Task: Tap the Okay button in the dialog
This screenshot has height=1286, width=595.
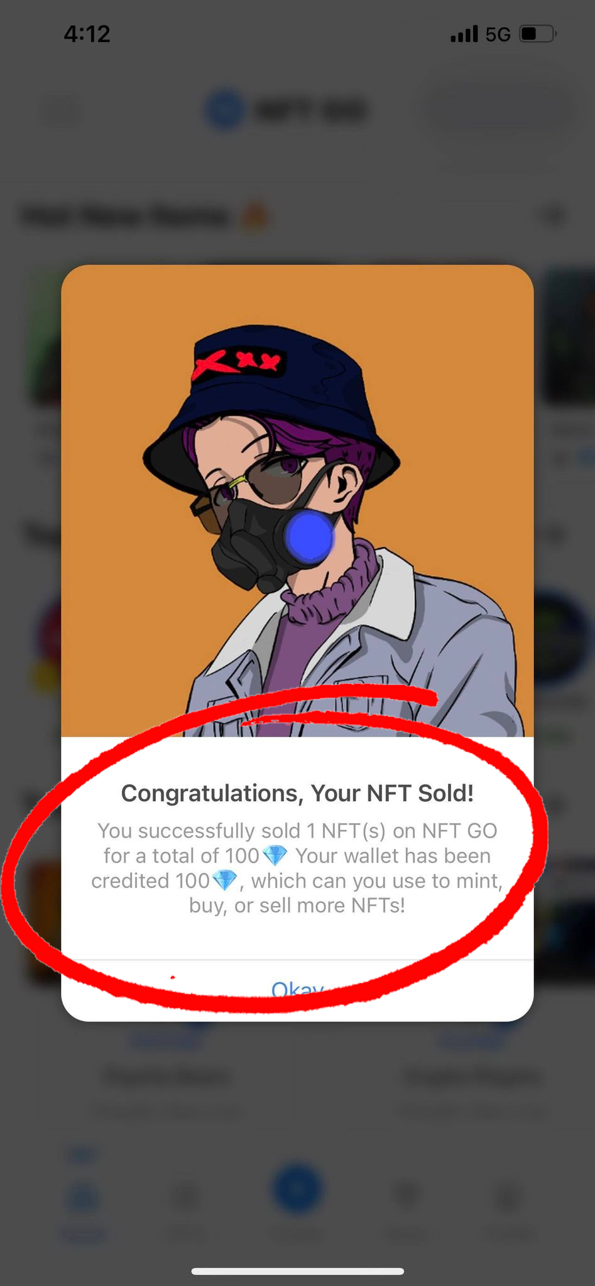Action: click(x=297, y=990)
